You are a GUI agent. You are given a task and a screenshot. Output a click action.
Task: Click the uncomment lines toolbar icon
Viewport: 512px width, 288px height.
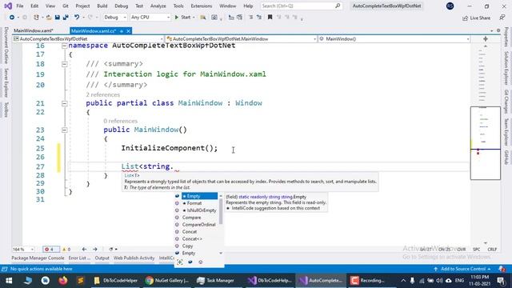(259, 18)
